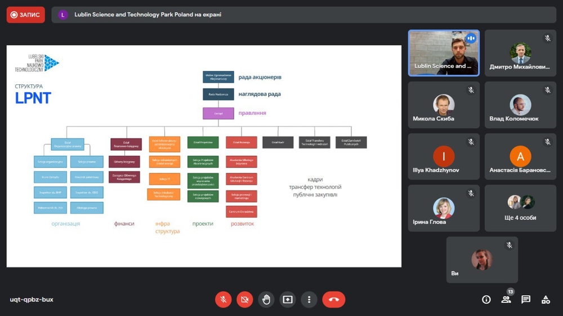563x316 pixels.
Task: Click the 'проекти' caption on slide
Action: 203,223
